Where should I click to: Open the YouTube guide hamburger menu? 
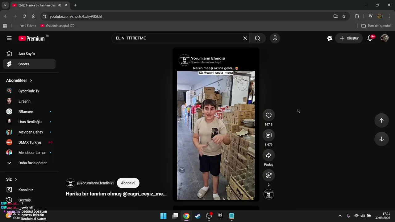click(9, 38)
